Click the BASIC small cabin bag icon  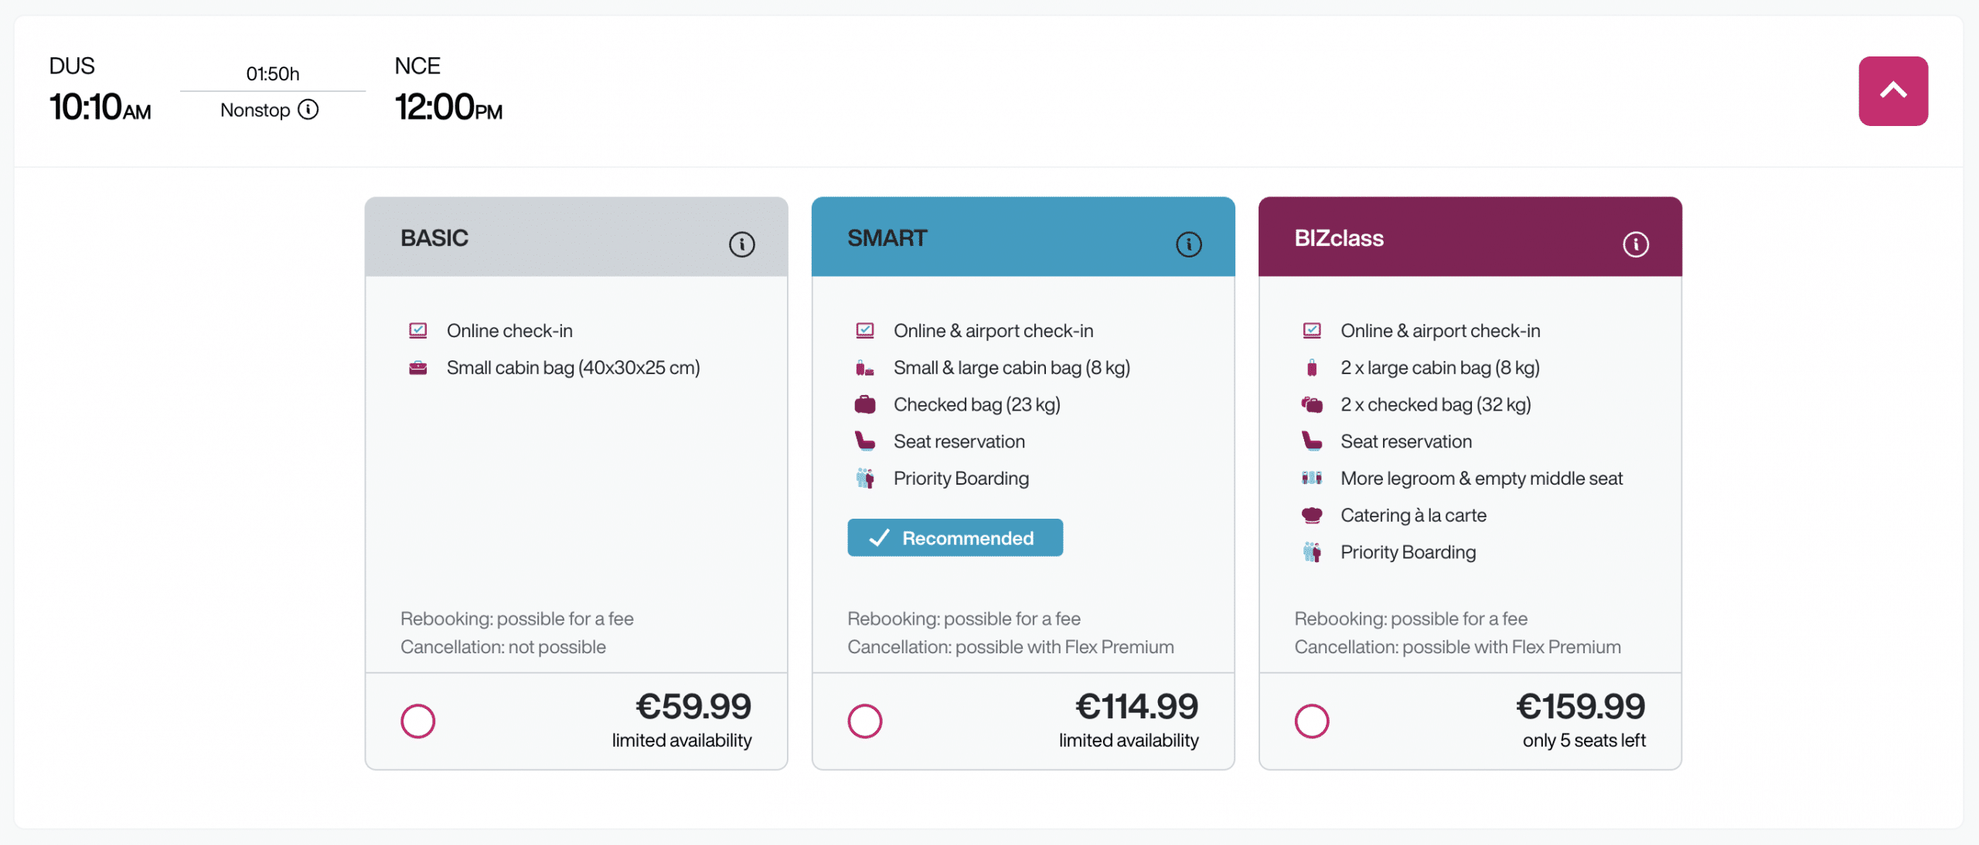tap(417, 368)
